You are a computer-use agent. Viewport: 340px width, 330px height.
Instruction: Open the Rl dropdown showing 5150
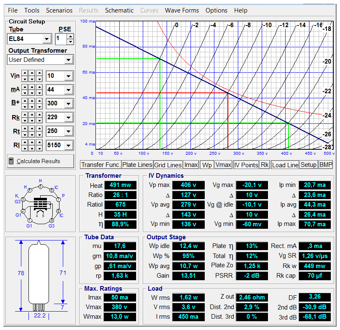coord(68,146)
